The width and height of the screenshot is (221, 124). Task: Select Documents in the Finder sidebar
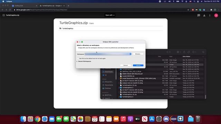click(108, 85)
